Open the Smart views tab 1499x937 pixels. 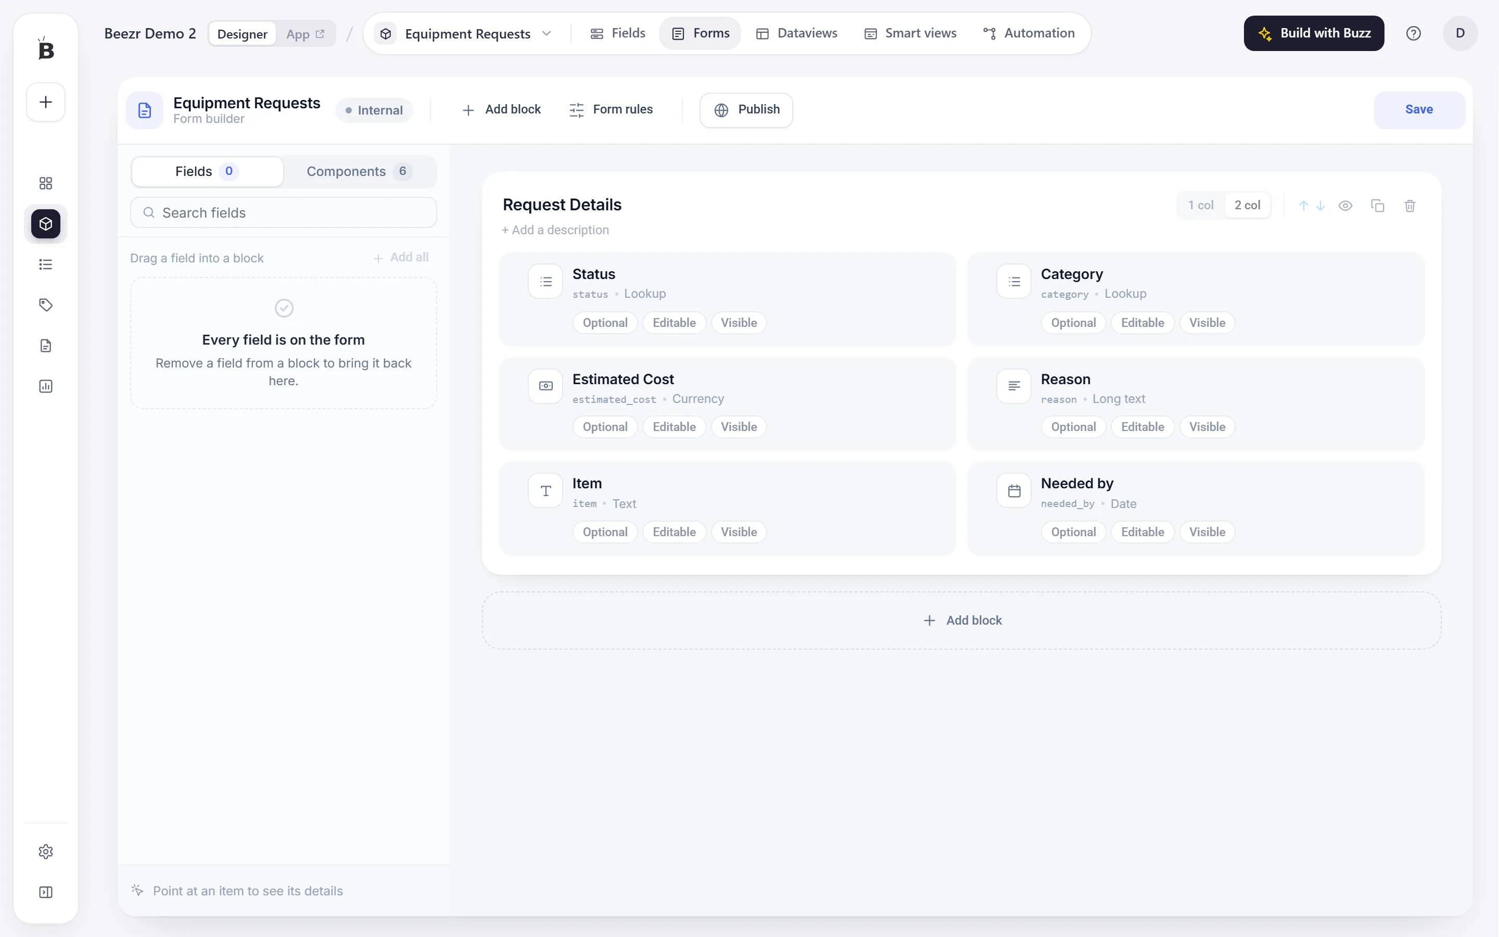click(910, 33)
